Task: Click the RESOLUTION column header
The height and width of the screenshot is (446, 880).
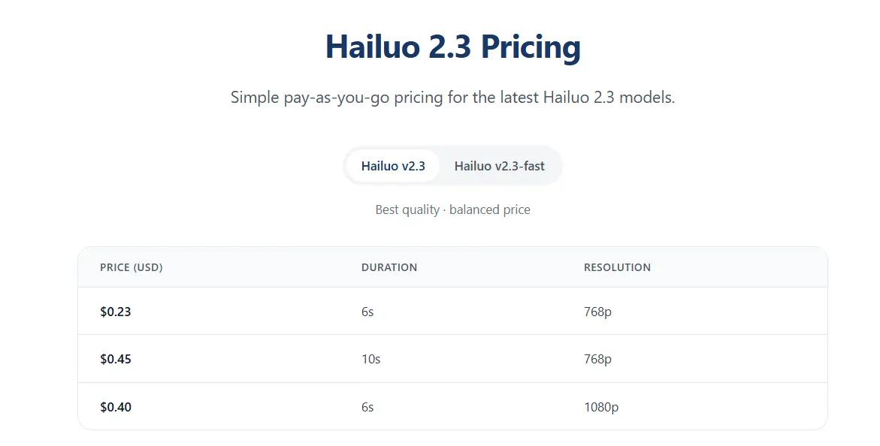Action: [x=617, y=267]
